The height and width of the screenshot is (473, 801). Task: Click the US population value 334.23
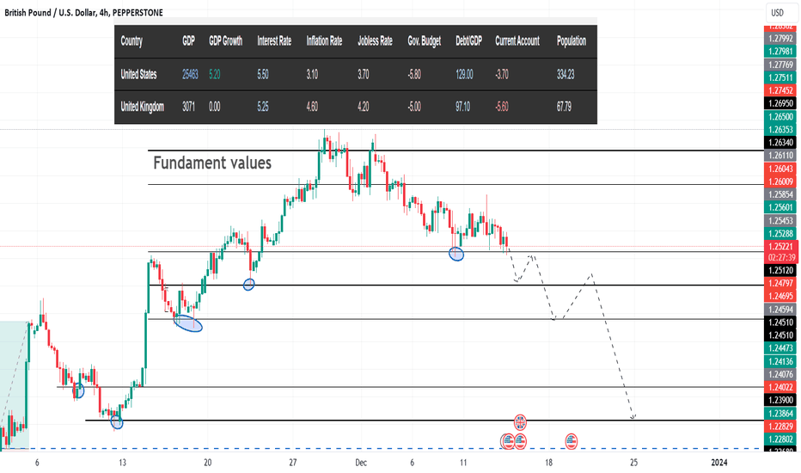[566, 74]
